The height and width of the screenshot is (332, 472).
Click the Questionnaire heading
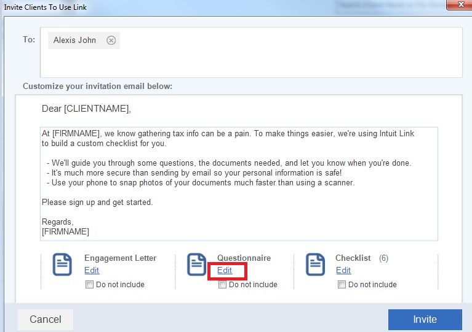tap(244, 258)
